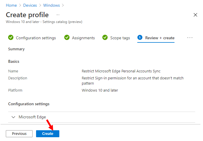The height and width of the screenshot is (141, 203).
Task: Click the Platform field label
Action: pyautogui.click(x=15, y=90)
